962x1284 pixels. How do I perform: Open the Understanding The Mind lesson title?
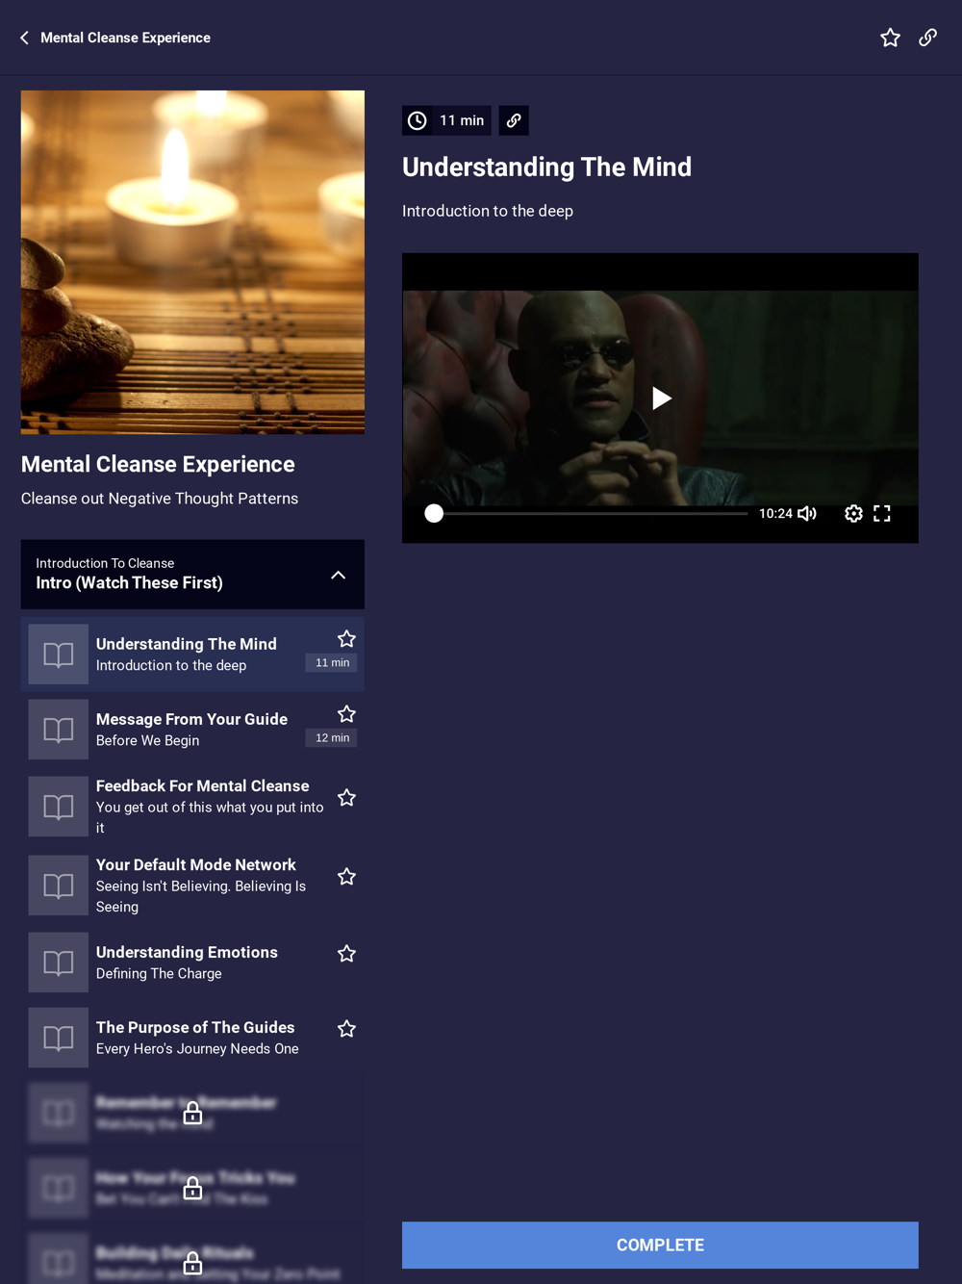tap(187, 644)
